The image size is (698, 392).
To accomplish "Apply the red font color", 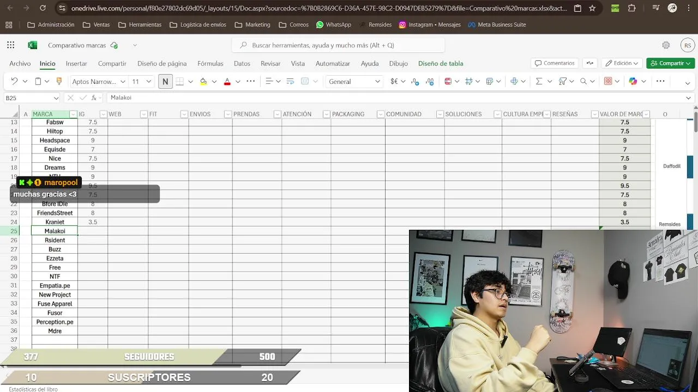I will (x=227, y=81).
